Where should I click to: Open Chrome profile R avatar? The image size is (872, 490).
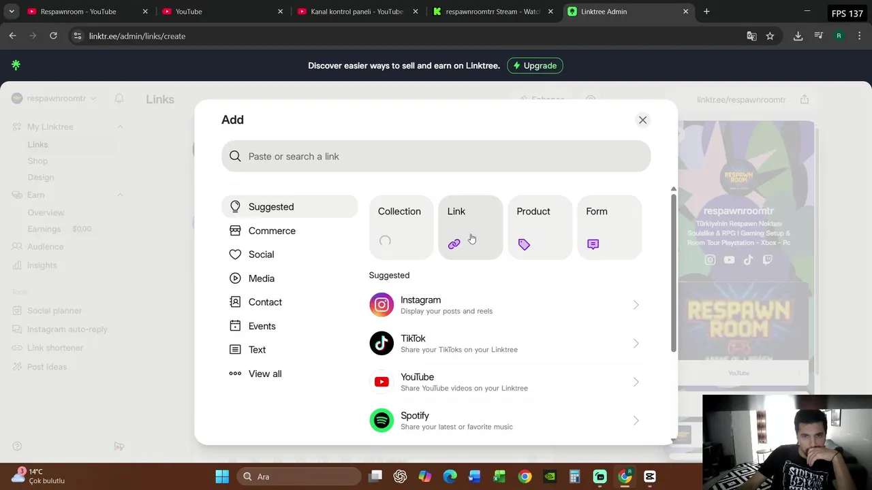pyautogui.click(x=839, y=36)
